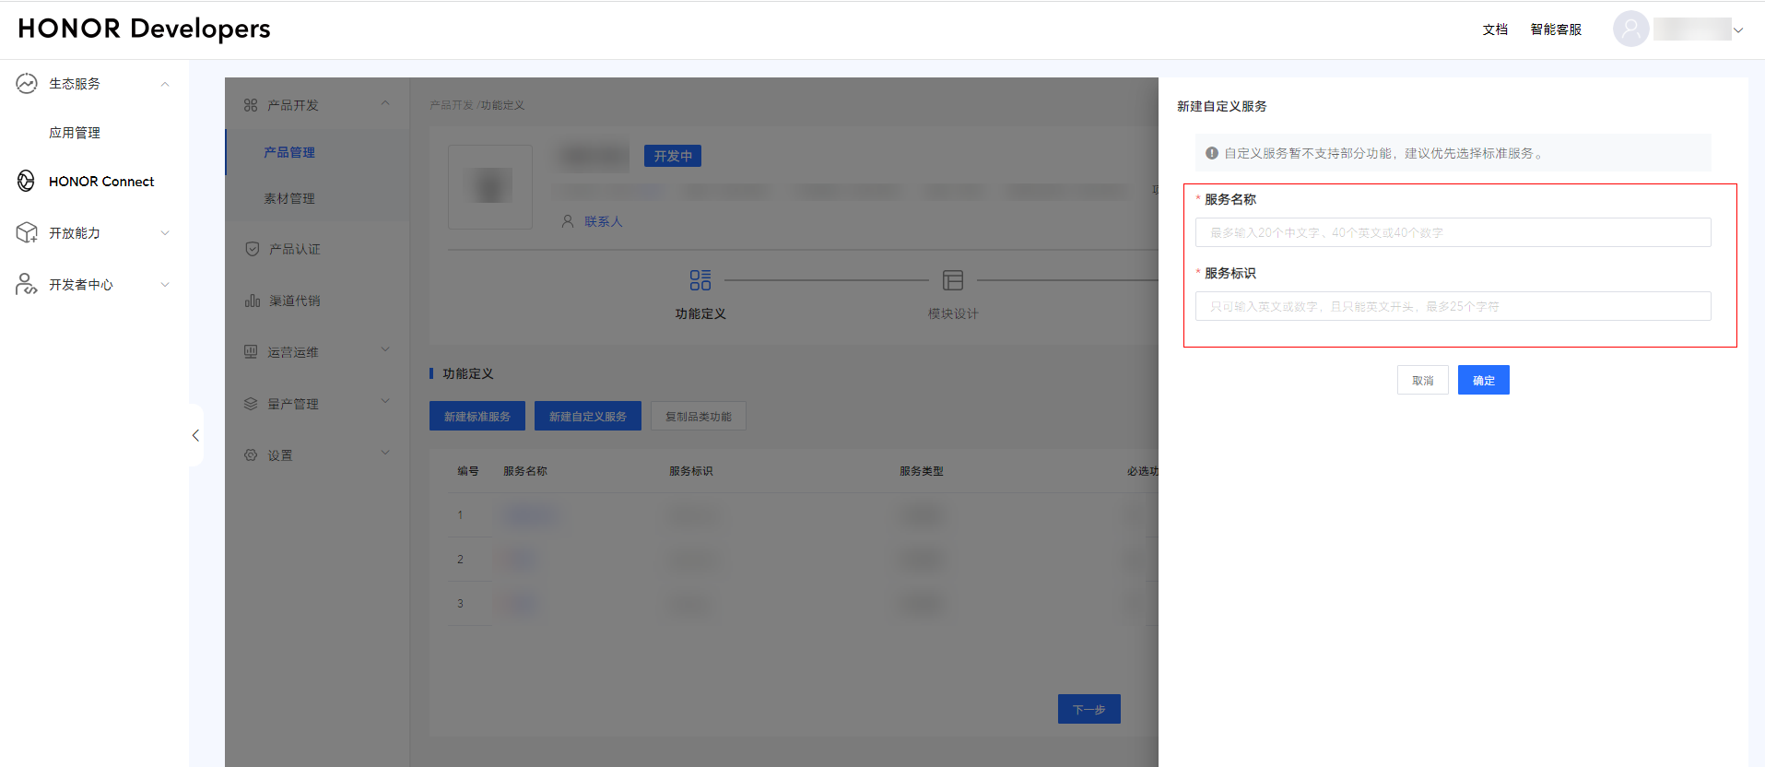1765x767 pixels.
Task: Focus the 服务标识 input field
Action: point(1453,306)
